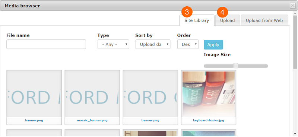Viewport: 298px width, 137px height.
Task: Open the Upload tab
Action: [x=228, y=20]
